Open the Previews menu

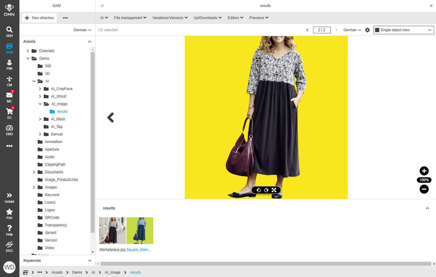pos(258,18)
